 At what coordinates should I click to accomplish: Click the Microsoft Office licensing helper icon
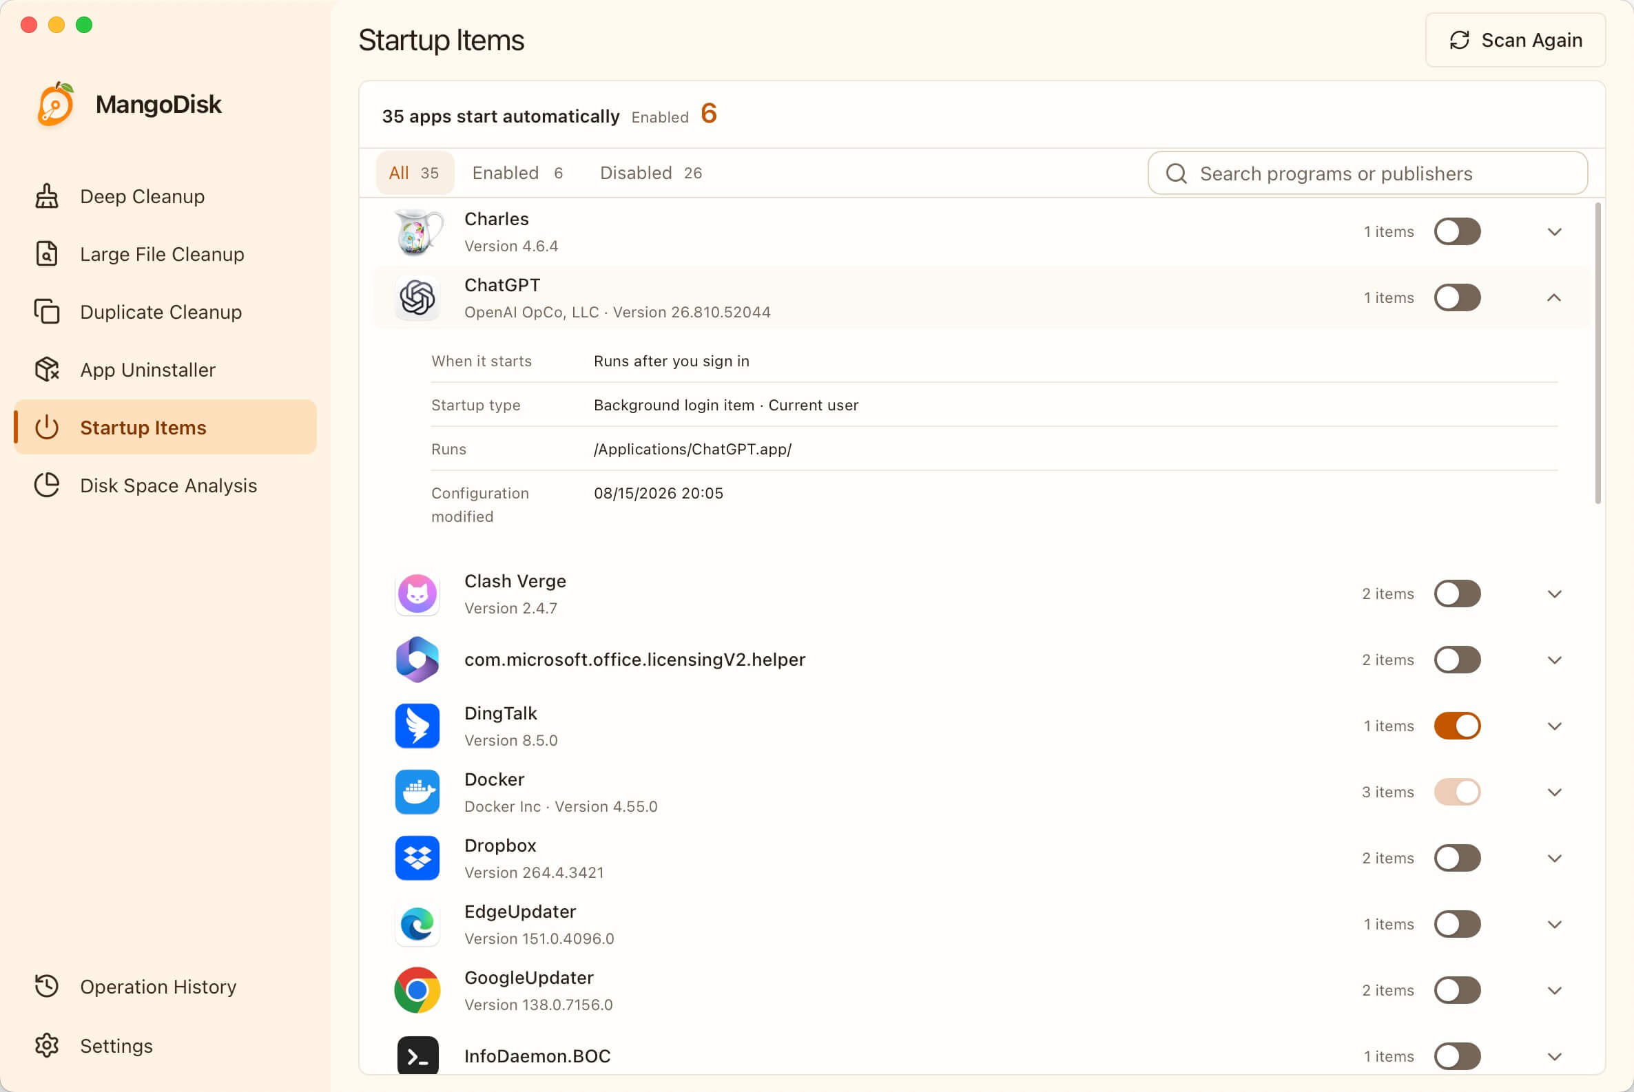417,660
